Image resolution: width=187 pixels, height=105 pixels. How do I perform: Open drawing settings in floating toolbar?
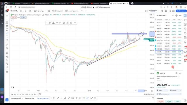click(64, 23)
